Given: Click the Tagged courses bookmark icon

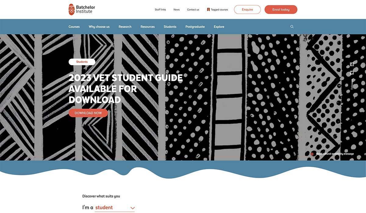Looking at the screenshot, I should pos(208,9).
